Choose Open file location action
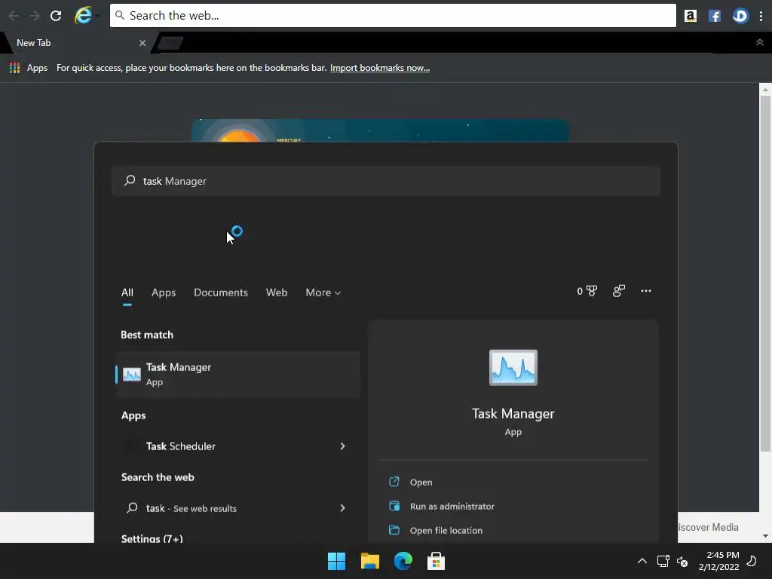 coord(446,530)
